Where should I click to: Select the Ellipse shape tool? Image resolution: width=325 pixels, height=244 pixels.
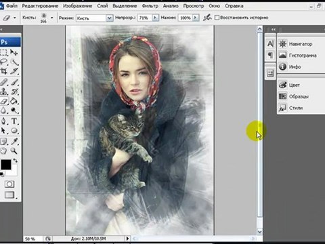14,131
